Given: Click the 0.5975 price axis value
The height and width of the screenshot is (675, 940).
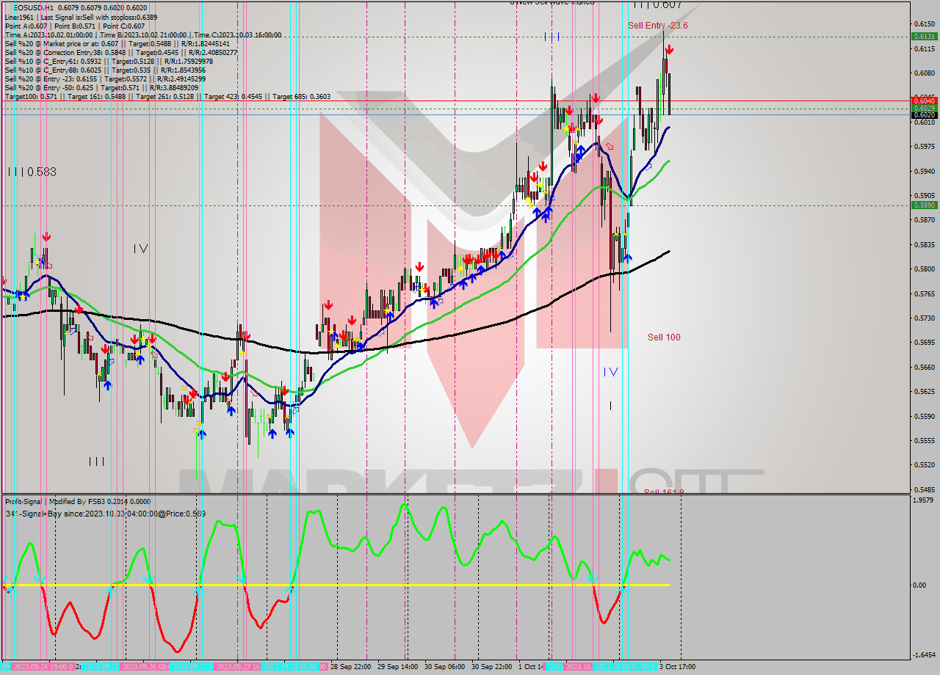Looking at the screenshot, I should click(924, 147).
